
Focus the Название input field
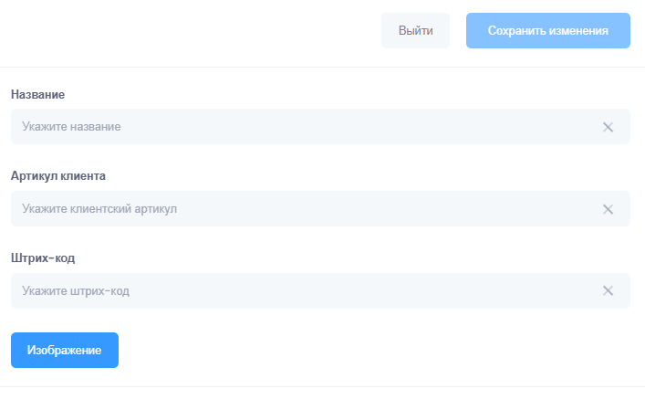point(301,127)
